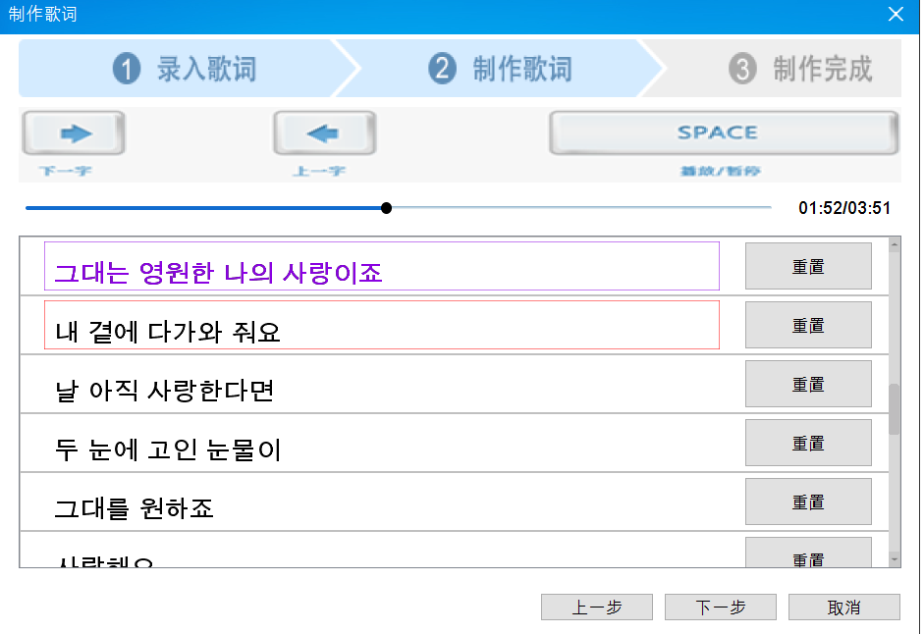Screen dimensions: 924x634
Task: Click the lyric list scroll-up arrow
Action: pyautogui.click(x=895, y=244)
